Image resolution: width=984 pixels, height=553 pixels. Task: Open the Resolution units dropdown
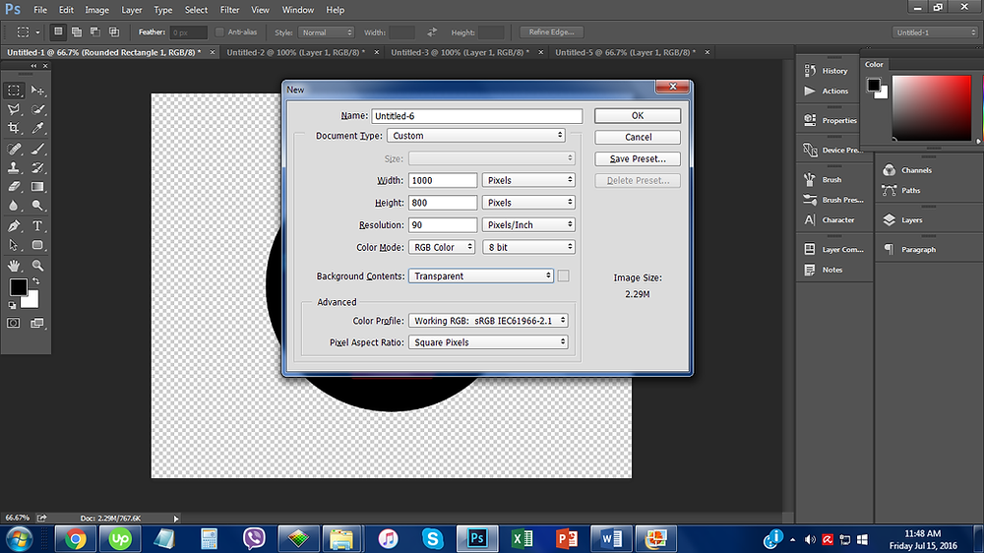point(528,224)
